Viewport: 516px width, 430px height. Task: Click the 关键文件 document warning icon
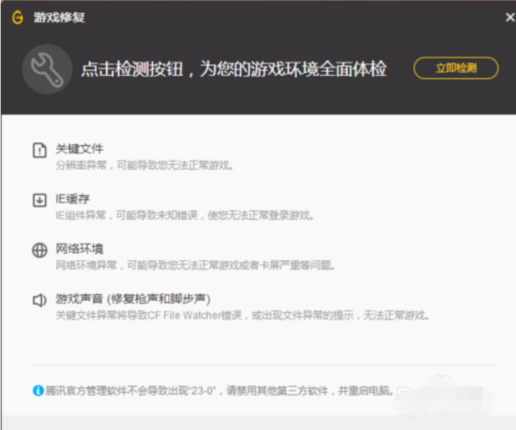40,150
